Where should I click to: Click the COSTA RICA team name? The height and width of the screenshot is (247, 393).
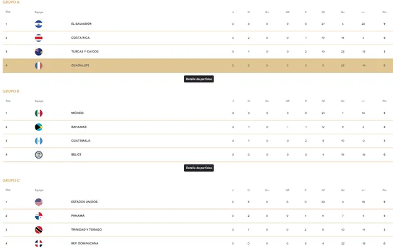81,37
